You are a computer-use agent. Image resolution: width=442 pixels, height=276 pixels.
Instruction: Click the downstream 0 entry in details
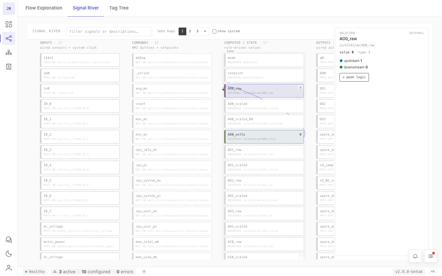(354, 67)
